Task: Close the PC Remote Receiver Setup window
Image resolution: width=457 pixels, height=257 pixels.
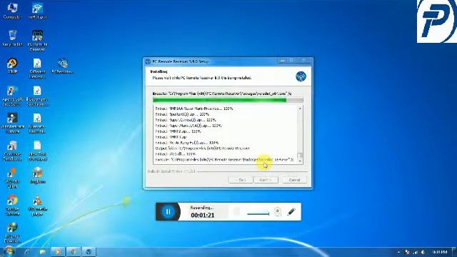Action: pyautogui.click(x=303, y=61)
